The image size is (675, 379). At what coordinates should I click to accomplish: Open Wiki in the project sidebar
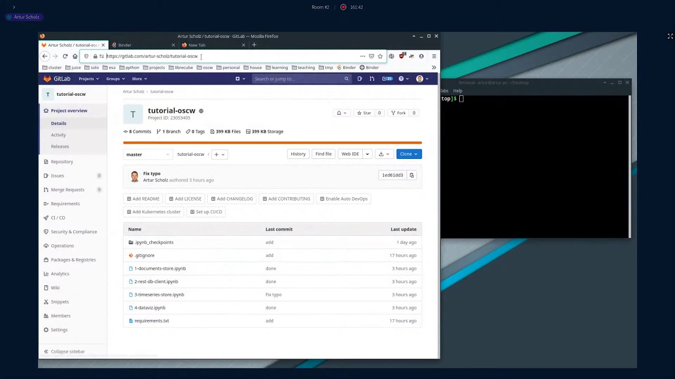pos(55,288)
